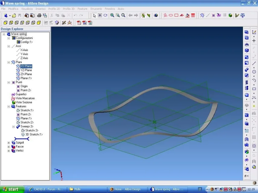Viewport: 258px width, 193px height.
Task: Select the circle tool in right toolbar
Action: click(254, 72)
